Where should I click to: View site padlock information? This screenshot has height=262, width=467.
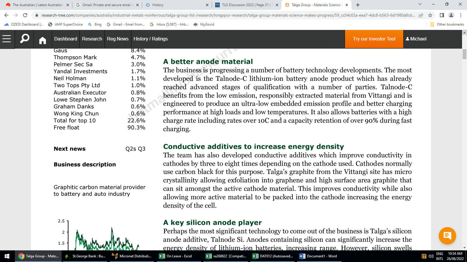point(36,15)
